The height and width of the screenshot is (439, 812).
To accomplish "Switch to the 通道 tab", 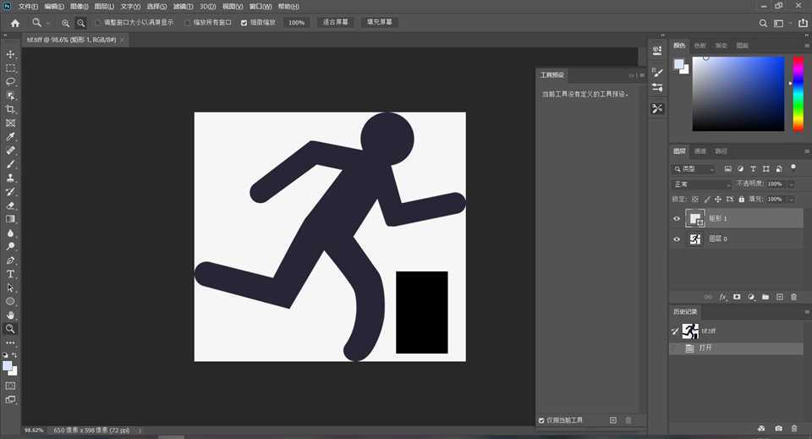I will [700, 151].
